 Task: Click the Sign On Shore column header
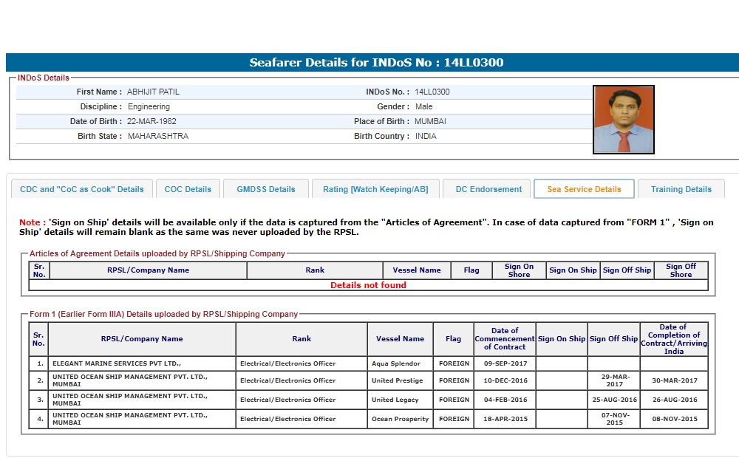[519, 270]
